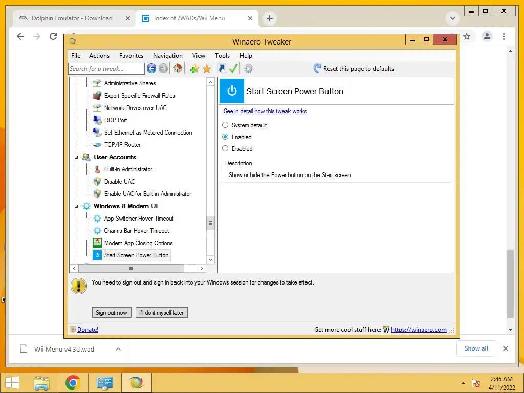Select the System default radio option
This screenshot has width=524, height=393.
[225, 125]
